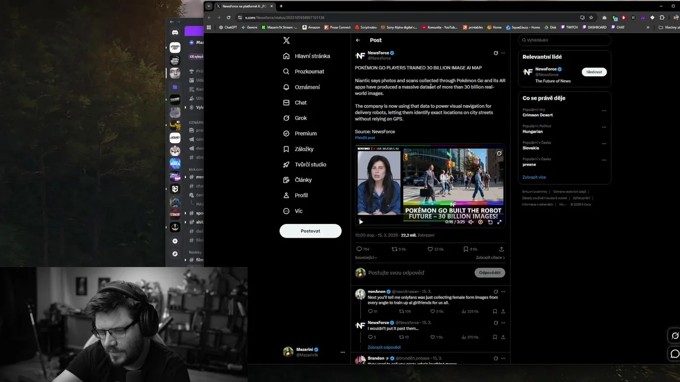
Task: Click the Vyhledávání search field
Action: point(565,40)
